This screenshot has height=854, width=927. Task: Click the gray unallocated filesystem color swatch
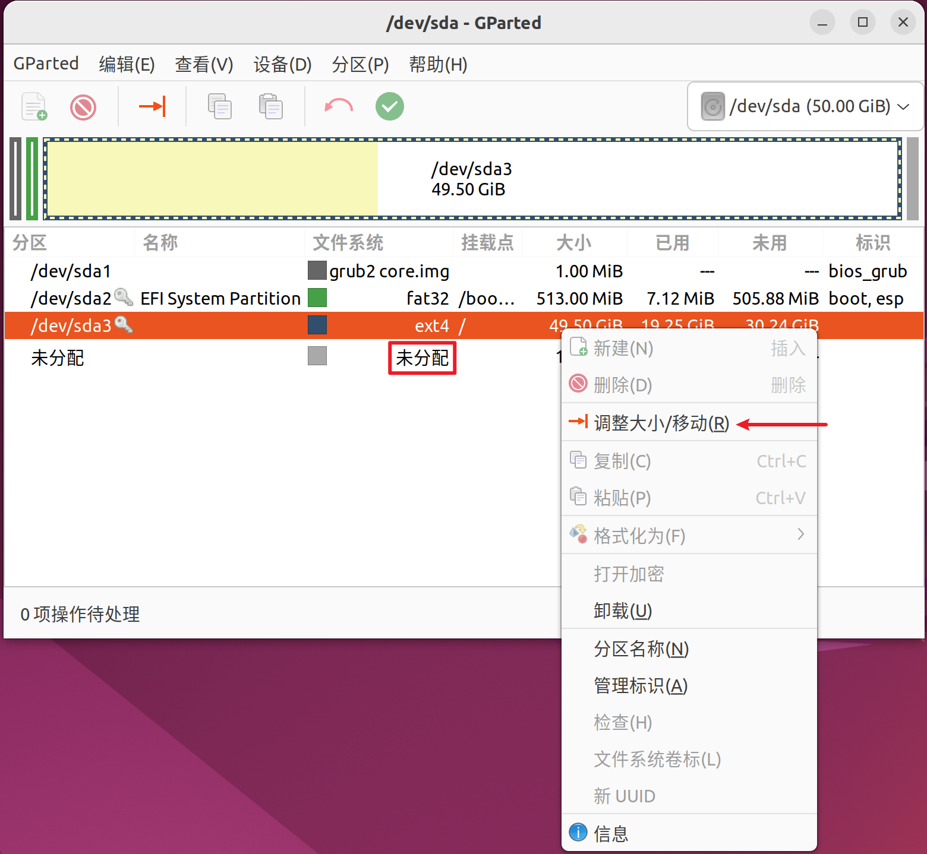click(317, 356)
